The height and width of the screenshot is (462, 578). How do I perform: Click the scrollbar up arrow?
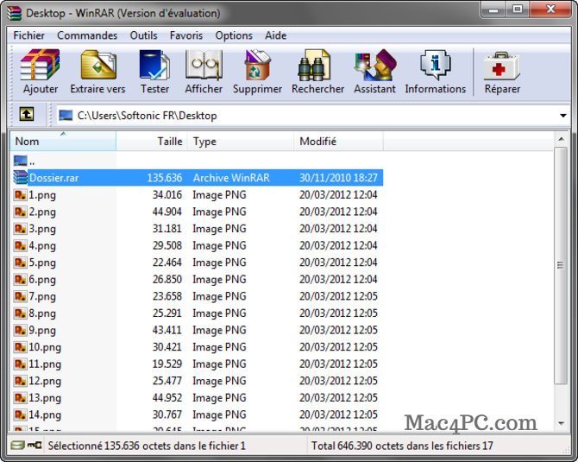tap(561, 139)
